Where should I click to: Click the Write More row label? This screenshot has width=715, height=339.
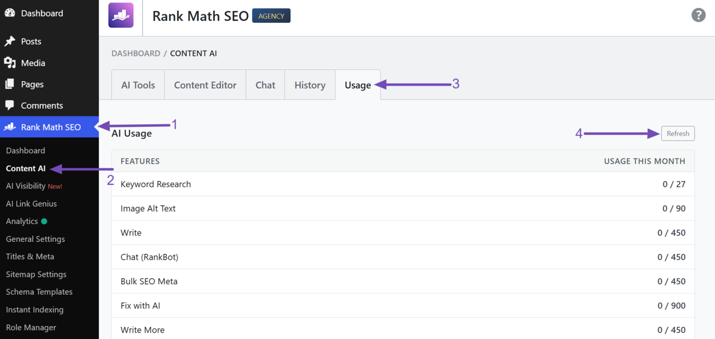point(142,330)
